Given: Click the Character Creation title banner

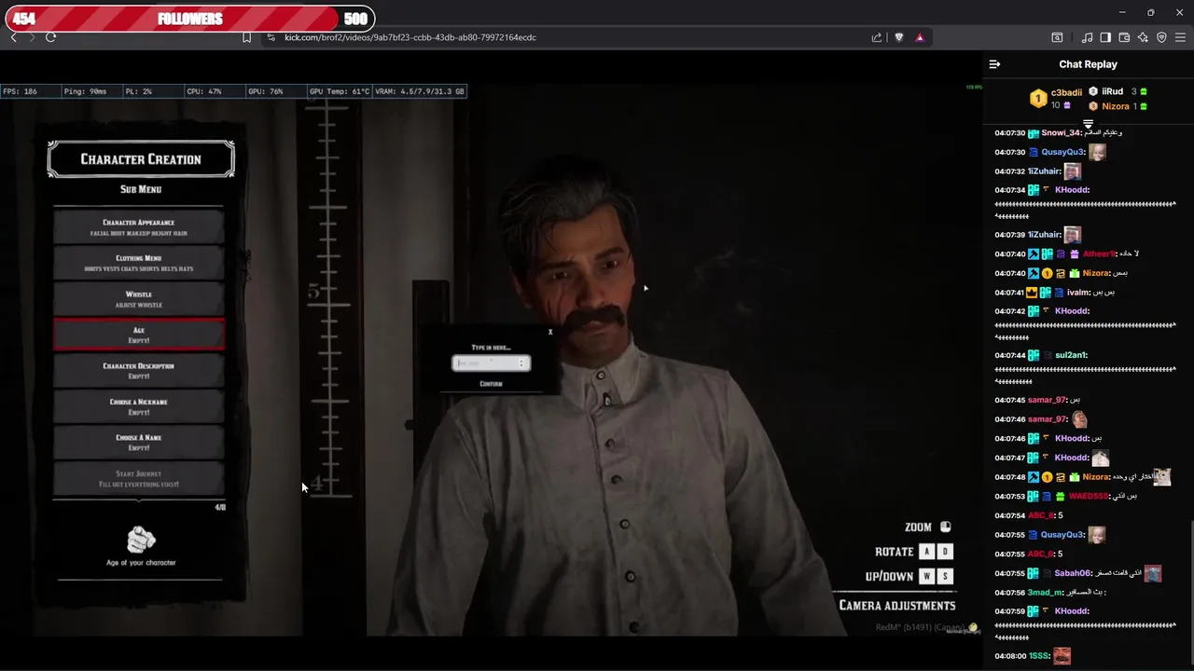Looking at the screenshot, I should tap(141, 159).
